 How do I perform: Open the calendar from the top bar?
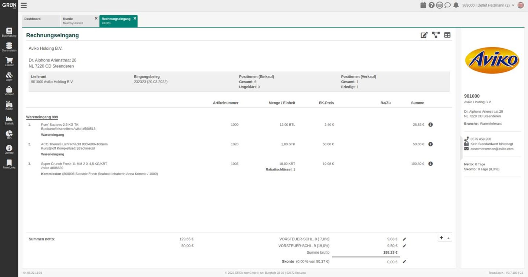point(423,5)
